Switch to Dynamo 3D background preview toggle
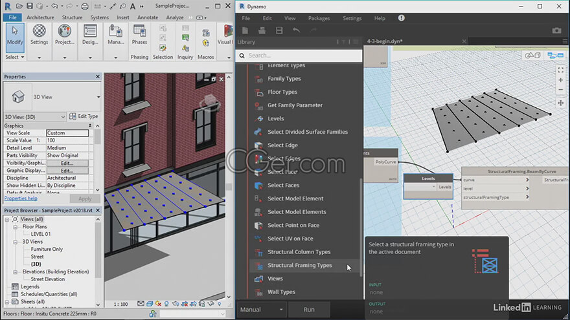Viewport: 570px width, 320px height. 533,56
